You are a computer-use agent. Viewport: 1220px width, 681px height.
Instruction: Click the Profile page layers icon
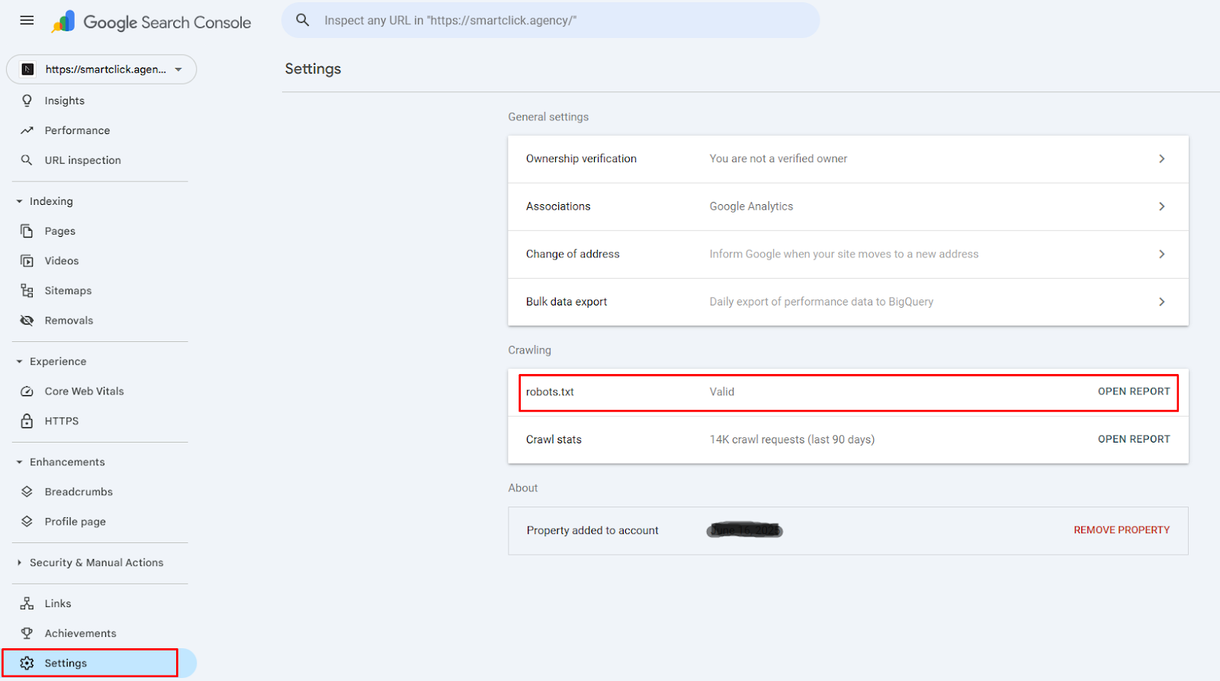pyautogui.click(x=27, y=521)
